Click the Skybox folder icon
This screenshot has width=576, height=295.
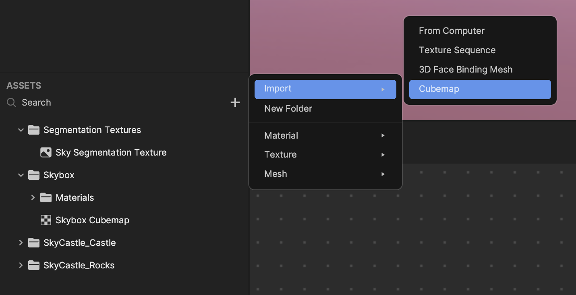pos(34,175)
